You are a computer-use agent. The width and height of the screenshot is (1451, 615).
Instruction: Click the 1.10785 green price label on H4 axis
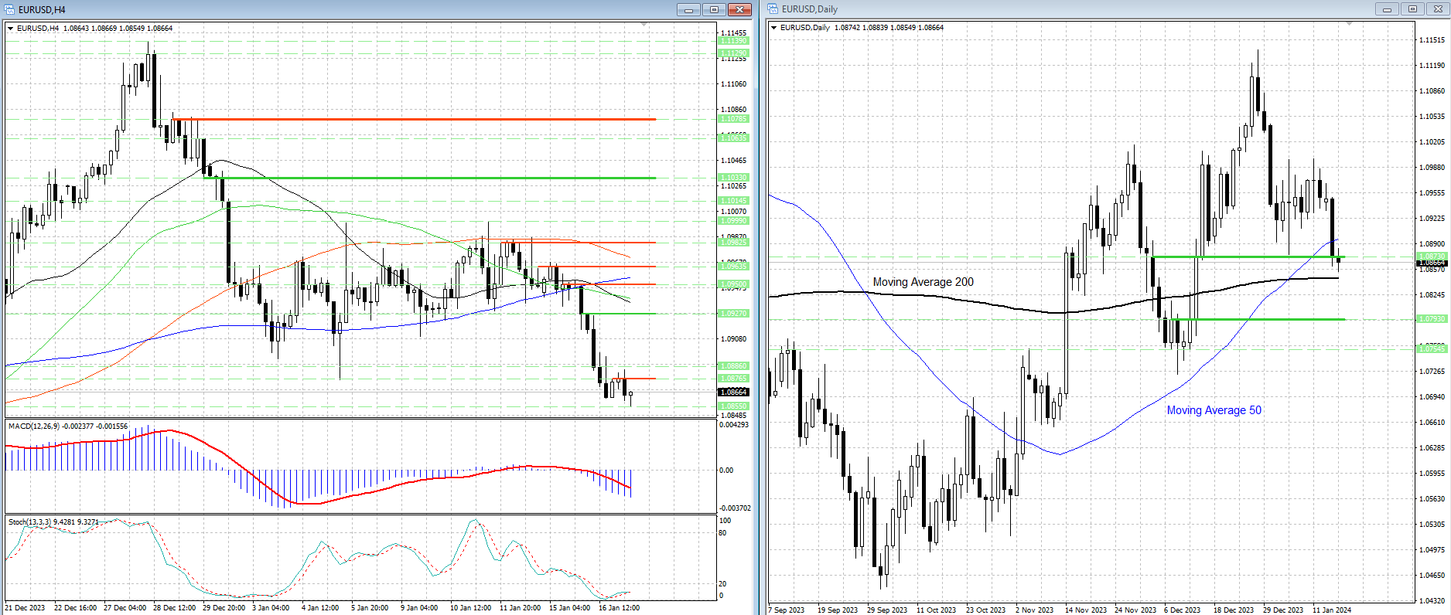point(734,119)
